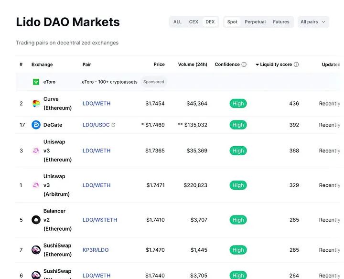Click the Balancer v2 exchange logo
Image resolution: width=344 pixels, height=279 pixels.
pyautogui.click(x=36, y=220)
